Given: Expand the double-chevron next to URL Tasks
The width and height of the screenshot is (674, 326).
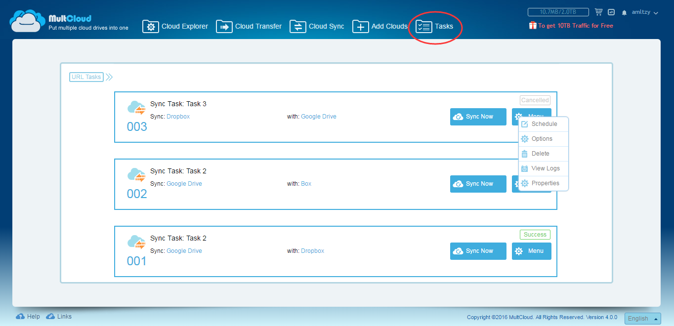Looking at the screenshot, I should pyautogui.click(x=109, y=77).
